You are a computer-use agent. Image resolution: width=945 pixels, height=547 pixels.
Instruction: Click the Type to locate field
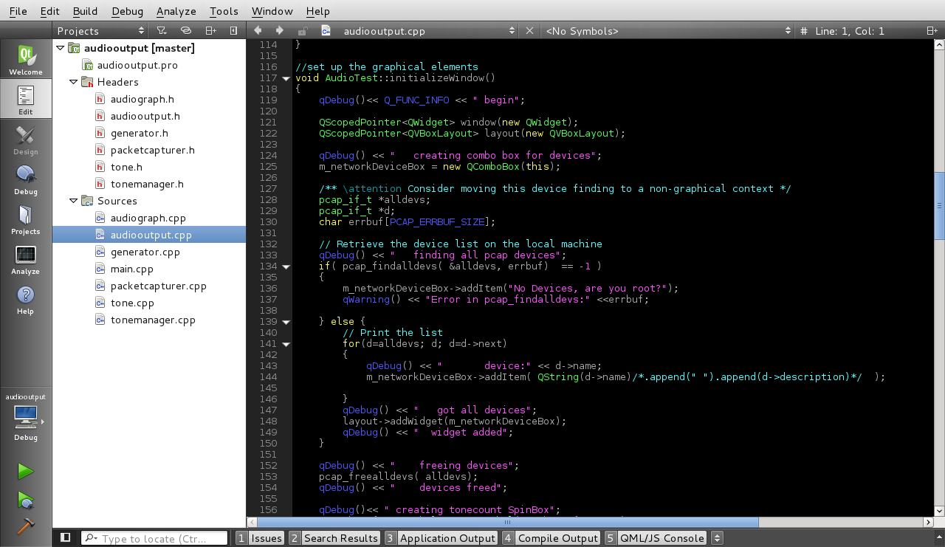tap(154, 538)
